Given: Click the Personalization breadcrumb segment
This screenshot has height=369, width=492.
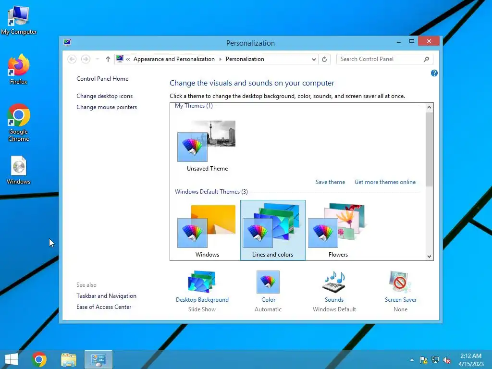Looking at the screenshot, I should coord(245,59).
